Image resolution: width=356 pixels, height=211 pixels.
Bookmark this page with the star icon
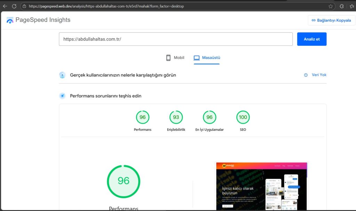pyautogui.click(x=330, y=6)
